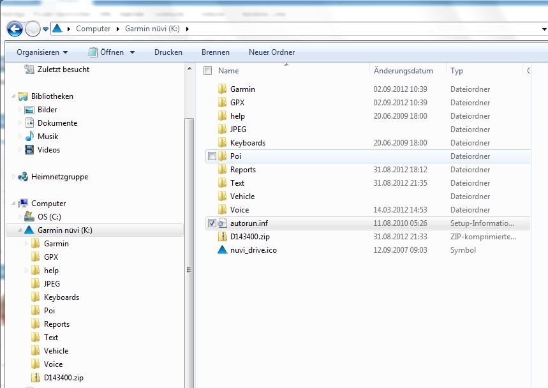Select the Poi folder icon in file list
Screen dimensions: 548x388
[x=222, y=156]
